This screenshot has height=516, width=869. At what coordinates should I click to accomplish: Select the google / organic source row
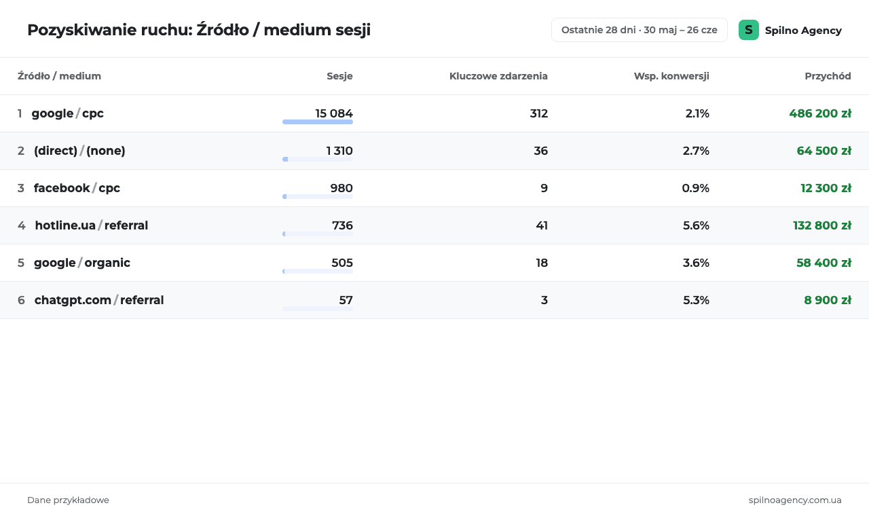click(x=434, y=263)
